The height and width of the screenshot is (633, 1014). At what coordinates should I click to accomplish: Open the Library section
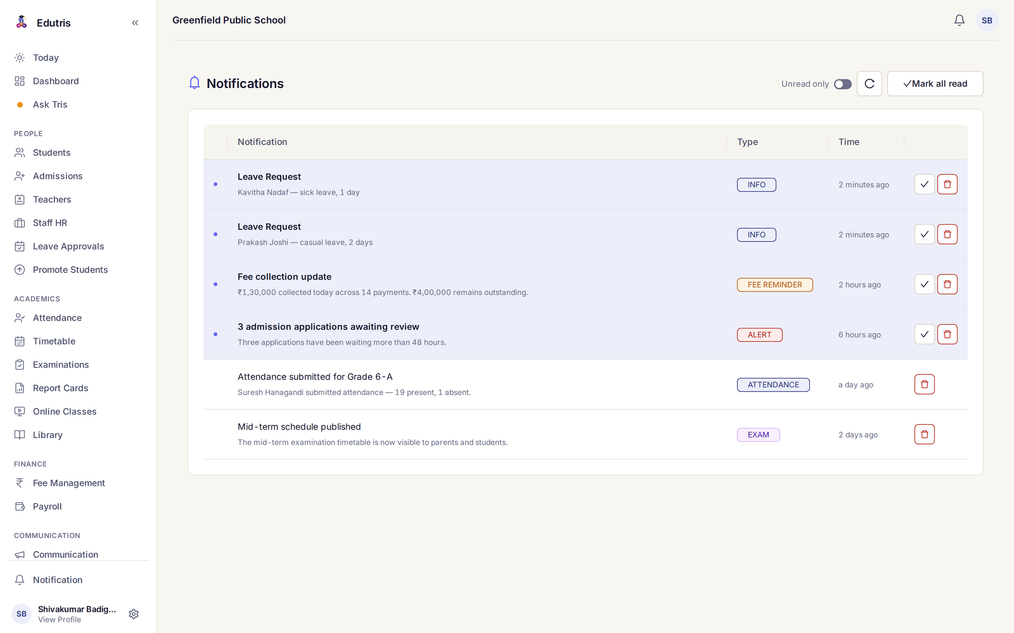[78, 435]
